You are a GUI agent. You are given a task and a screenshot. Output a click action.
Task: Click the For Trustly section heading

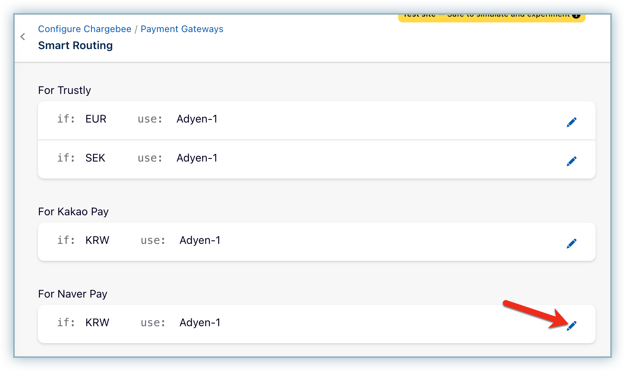pyautogui.click(x=65, y=90)
